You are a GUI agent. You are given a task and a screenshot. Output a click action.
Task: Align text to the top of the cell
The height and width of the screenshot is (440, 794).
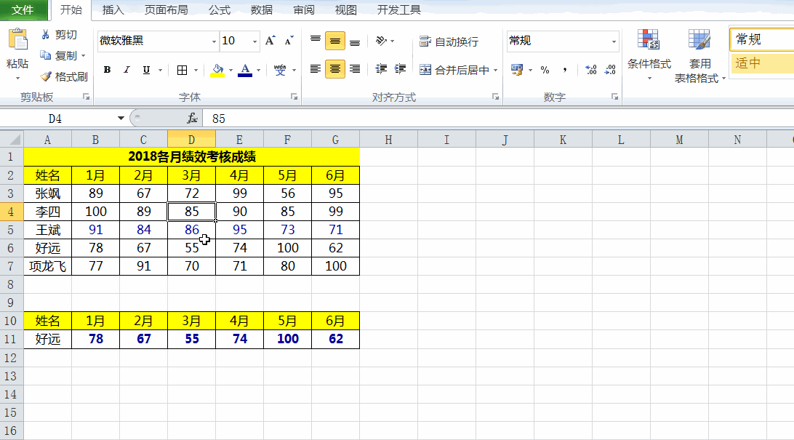click(316, 41)
